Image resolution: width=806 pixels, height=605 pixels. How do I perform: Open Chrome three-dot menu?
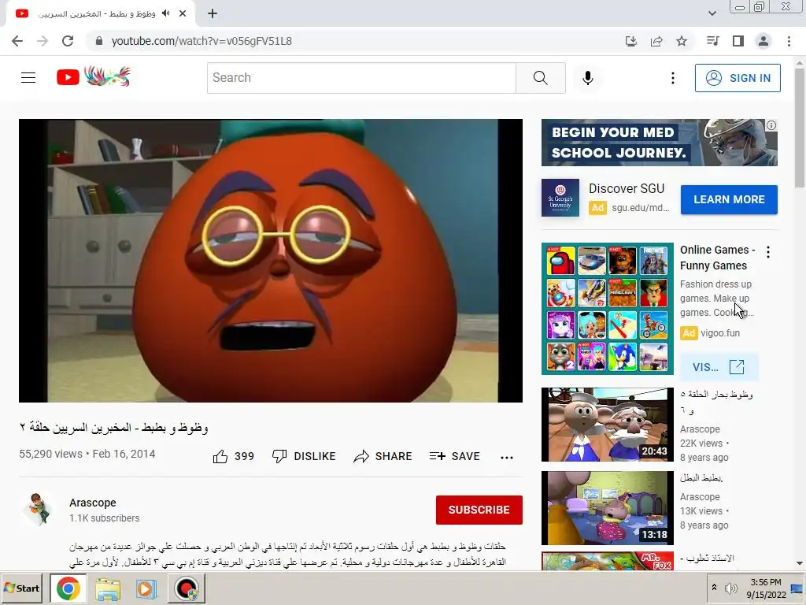[x=789, y=41]
